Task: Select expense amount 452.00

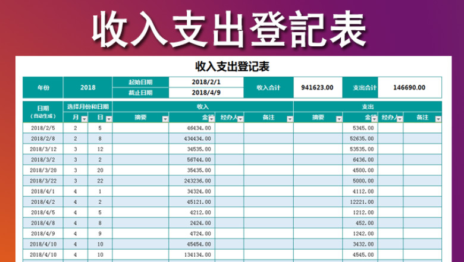Action: point(360,223)
